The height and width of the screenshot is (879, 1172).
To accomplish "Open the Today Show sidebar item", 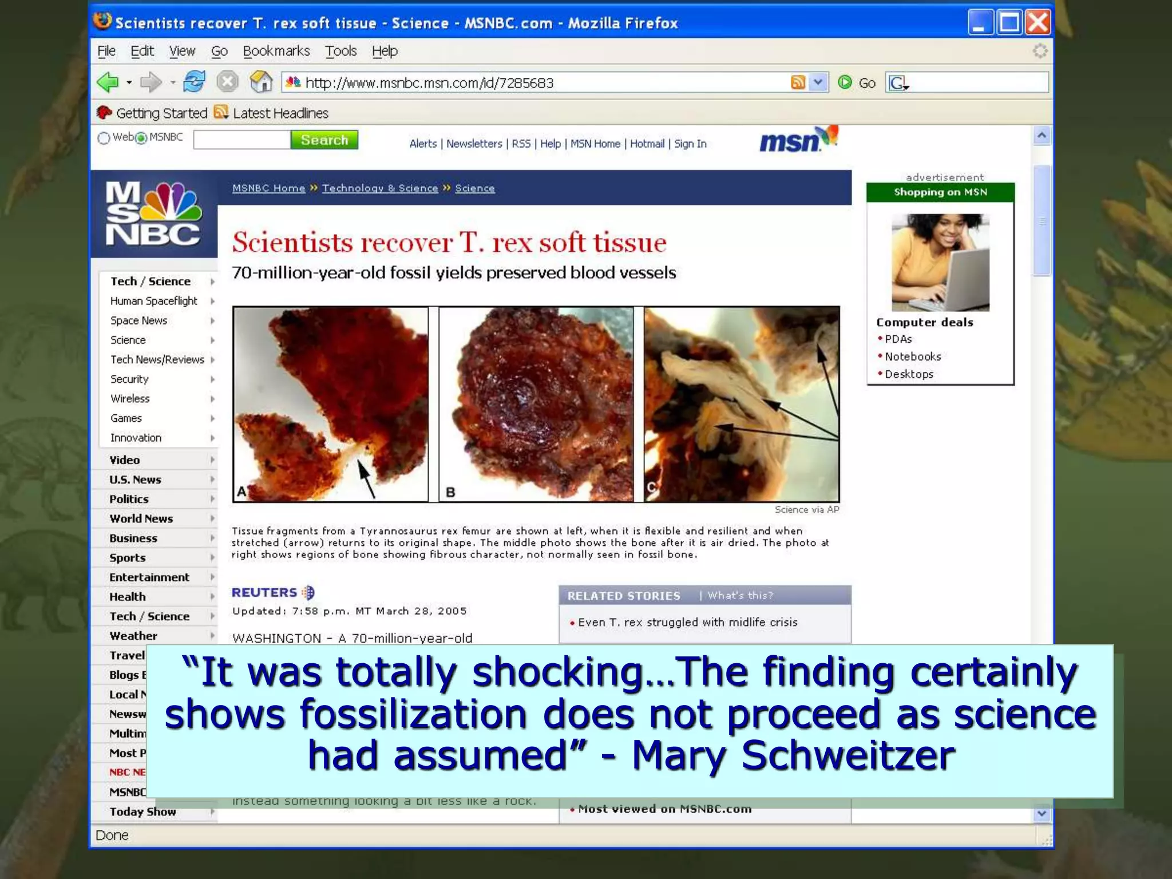I will pos(142,811).
